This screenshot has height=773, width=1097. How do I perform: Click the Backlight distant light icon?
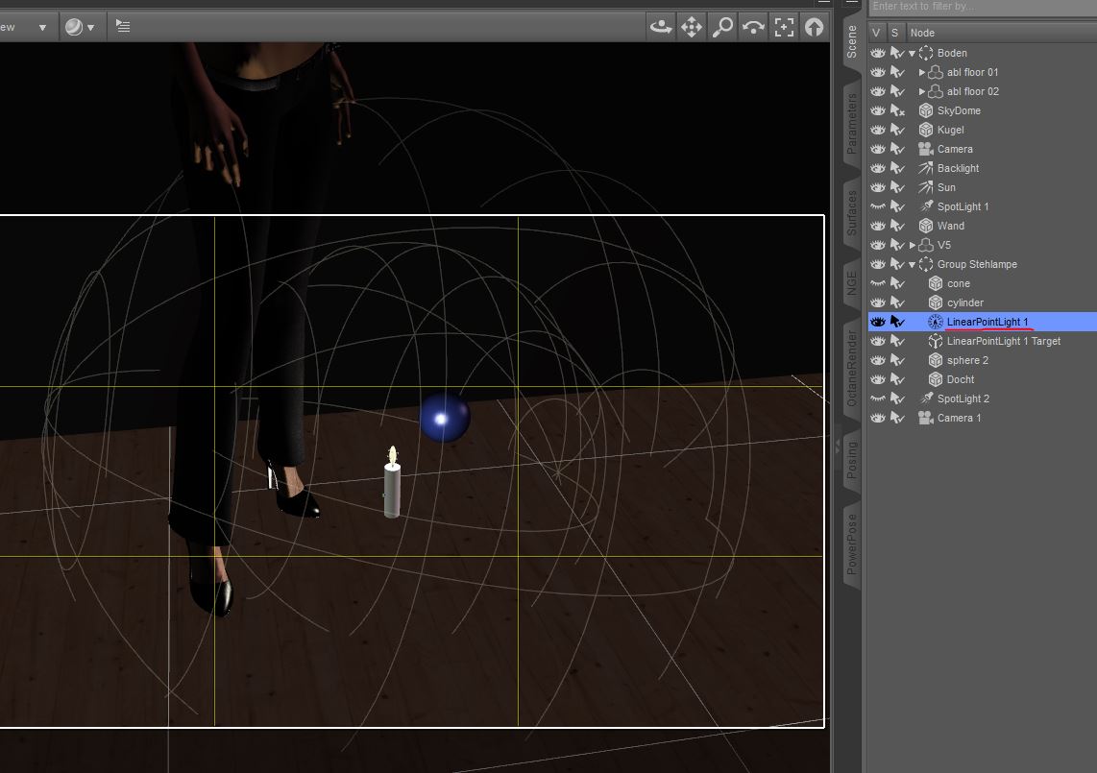point(926,169)
